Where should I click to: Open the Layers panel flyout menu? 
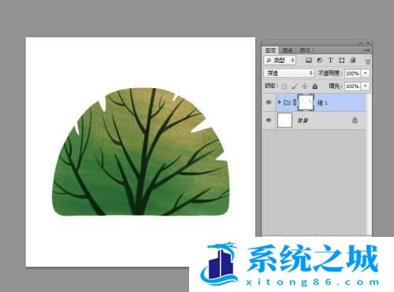pos(367,50)
